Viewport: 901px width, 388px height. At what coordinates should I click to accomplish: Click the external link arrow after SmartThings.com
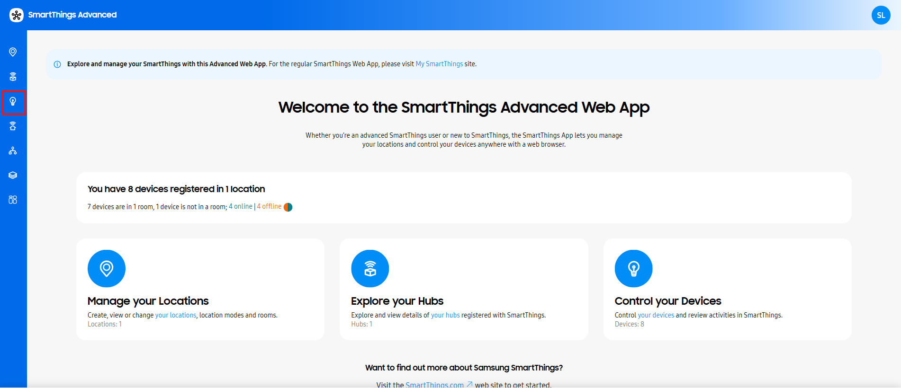click(x=469, y=384)
